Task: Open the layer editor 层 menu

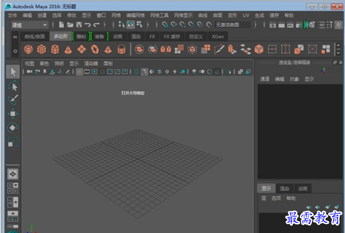Action: pos(263,198)
